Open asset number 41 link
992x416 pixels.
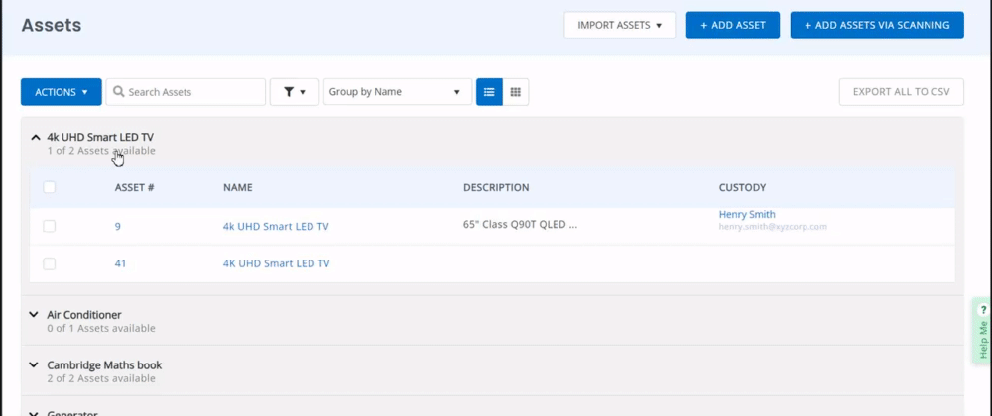pos(120,263)
